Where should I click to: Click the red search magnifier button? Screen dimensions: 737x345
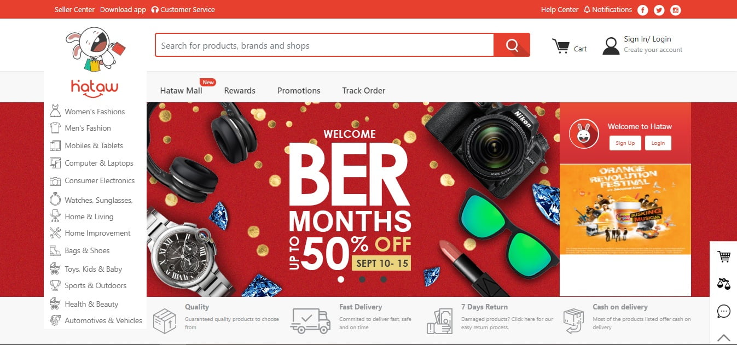pos(512,45)
